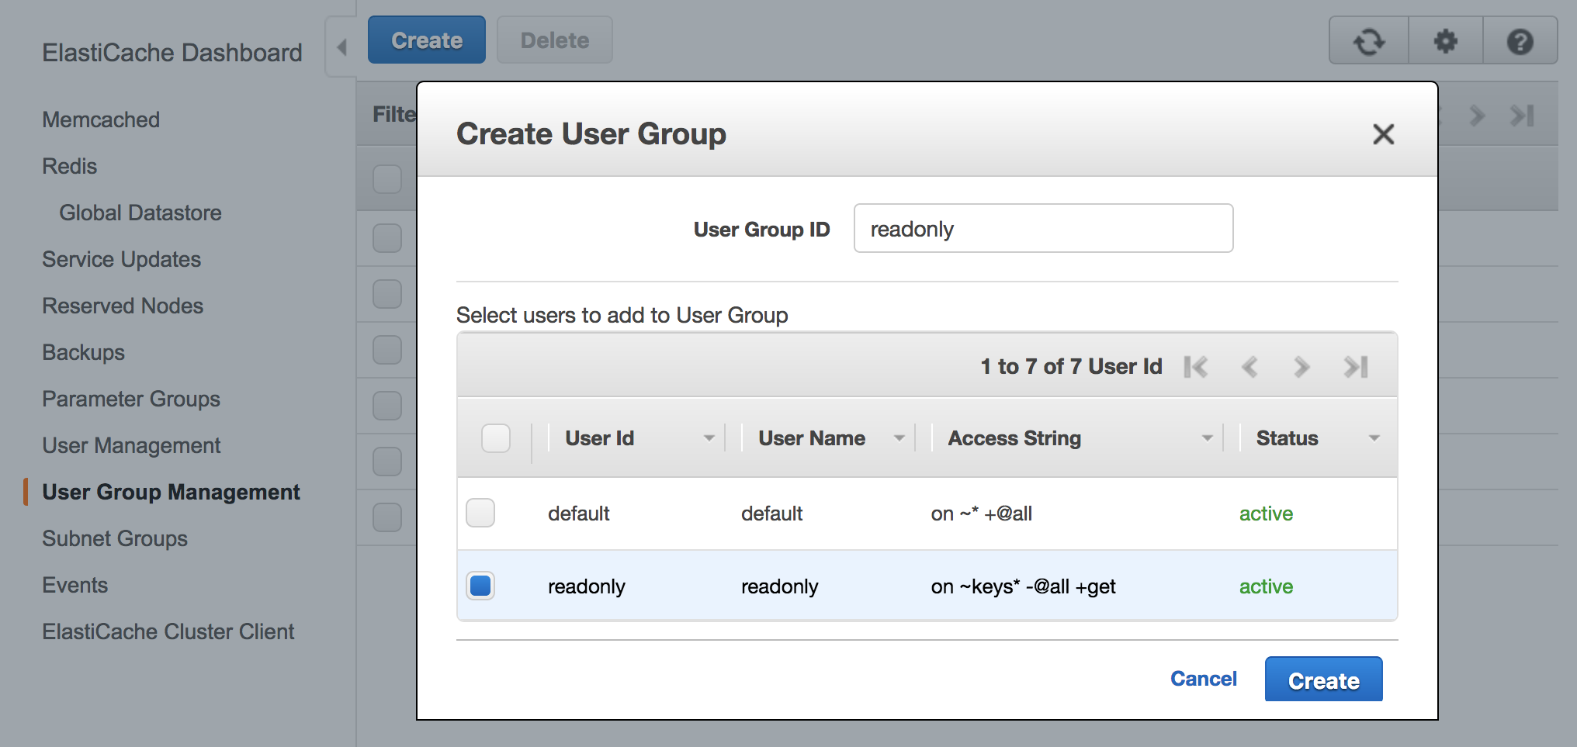Check the default user checkbox

480,513
